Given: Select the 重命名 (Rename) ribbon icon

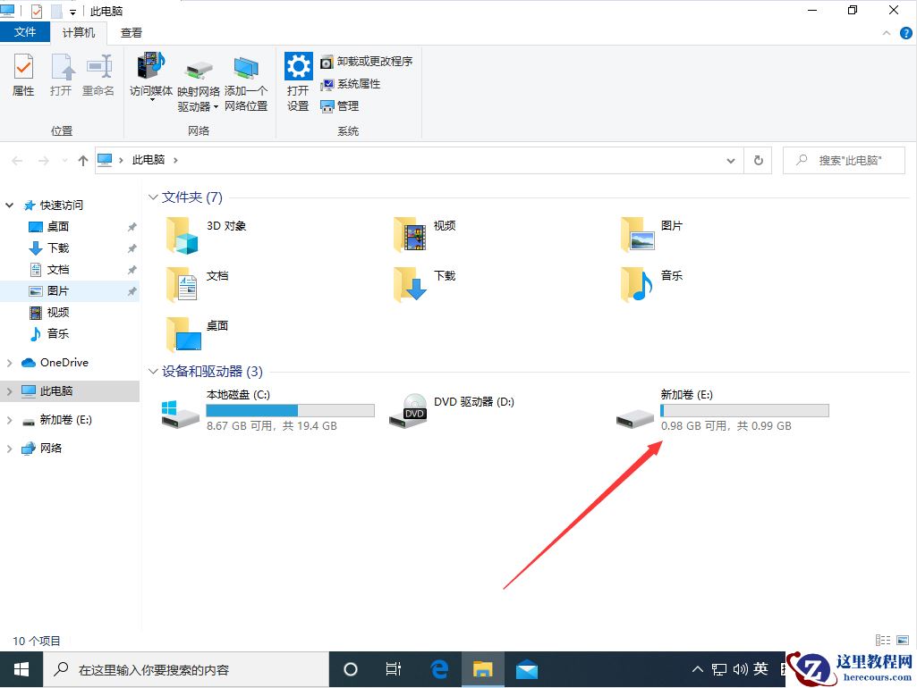Looking at the screenshot, I should coord(98,76).
